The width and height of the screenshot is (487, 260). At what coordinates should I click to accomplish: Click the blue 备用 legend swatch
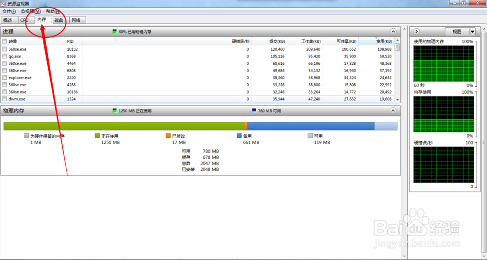pyautogui.click(x=239, y=136)
